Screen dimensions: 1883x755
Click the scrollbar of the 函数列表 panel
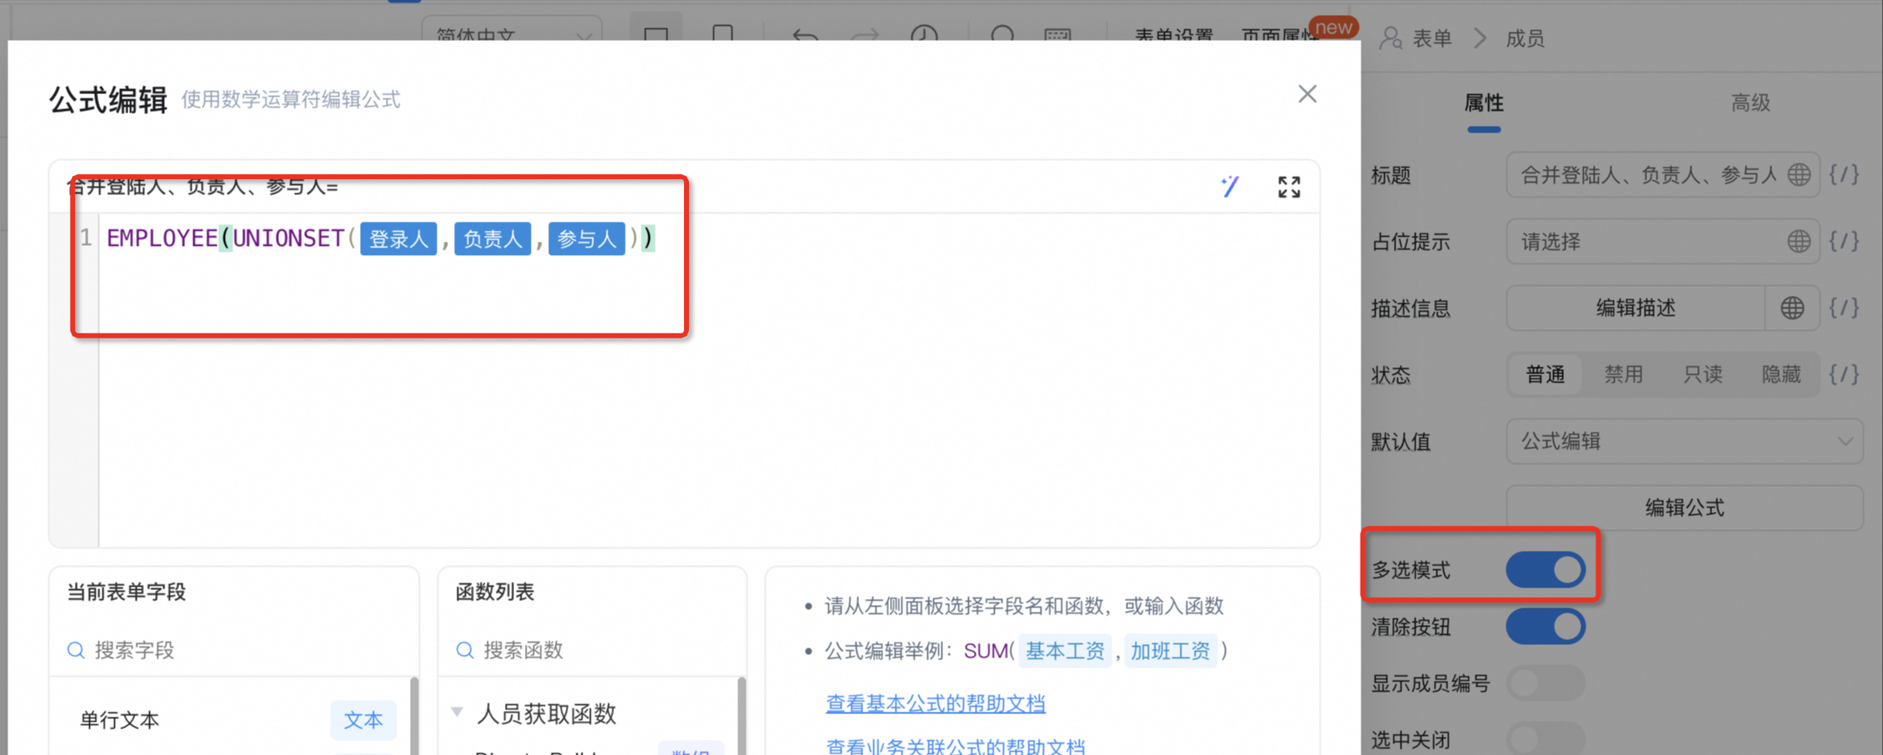click(742, 717)
